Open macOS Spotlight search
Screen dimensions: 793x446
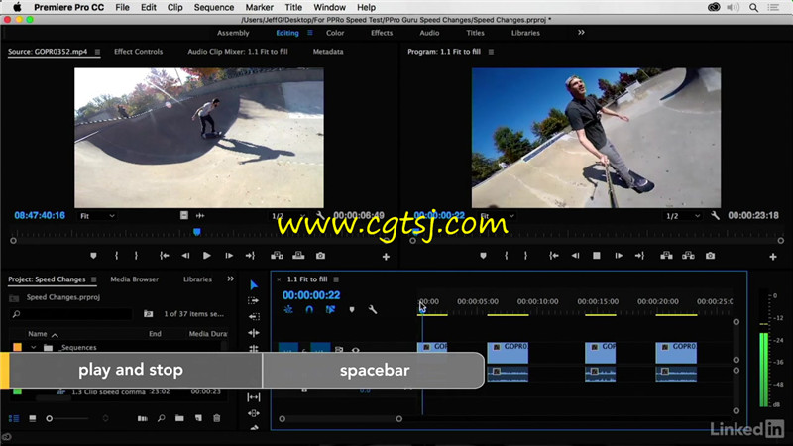[x=753, y=8]
